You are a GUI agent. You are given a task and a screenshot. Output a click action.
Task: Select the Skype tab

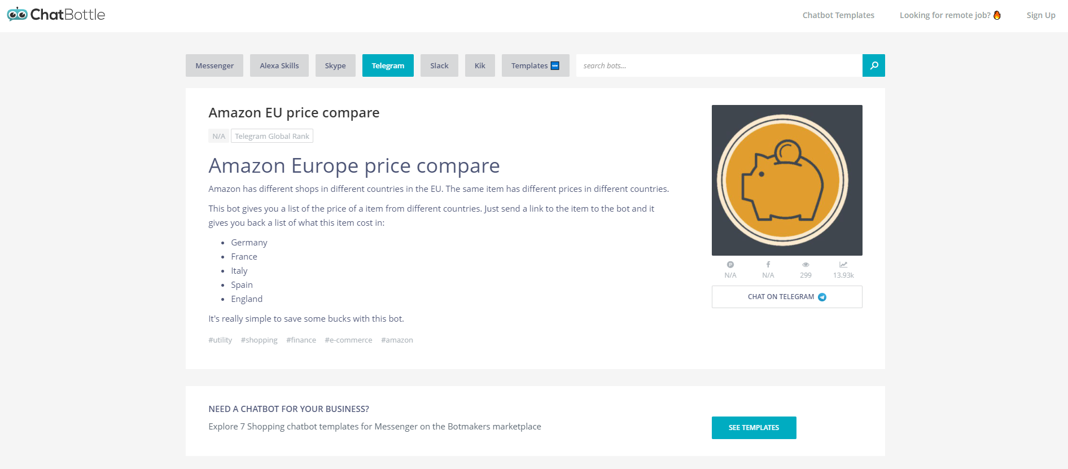coord(335,65)
